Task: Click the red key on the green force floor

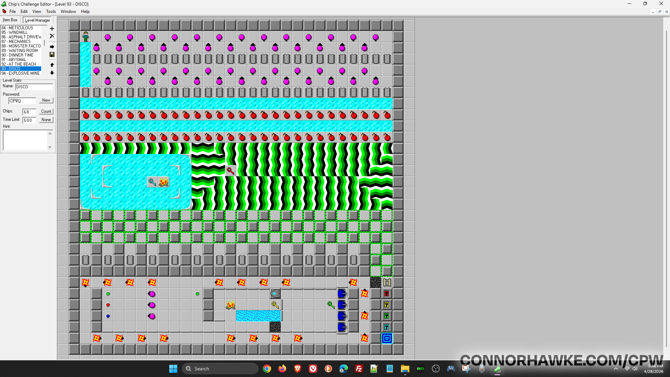Action: coord(231,171)
